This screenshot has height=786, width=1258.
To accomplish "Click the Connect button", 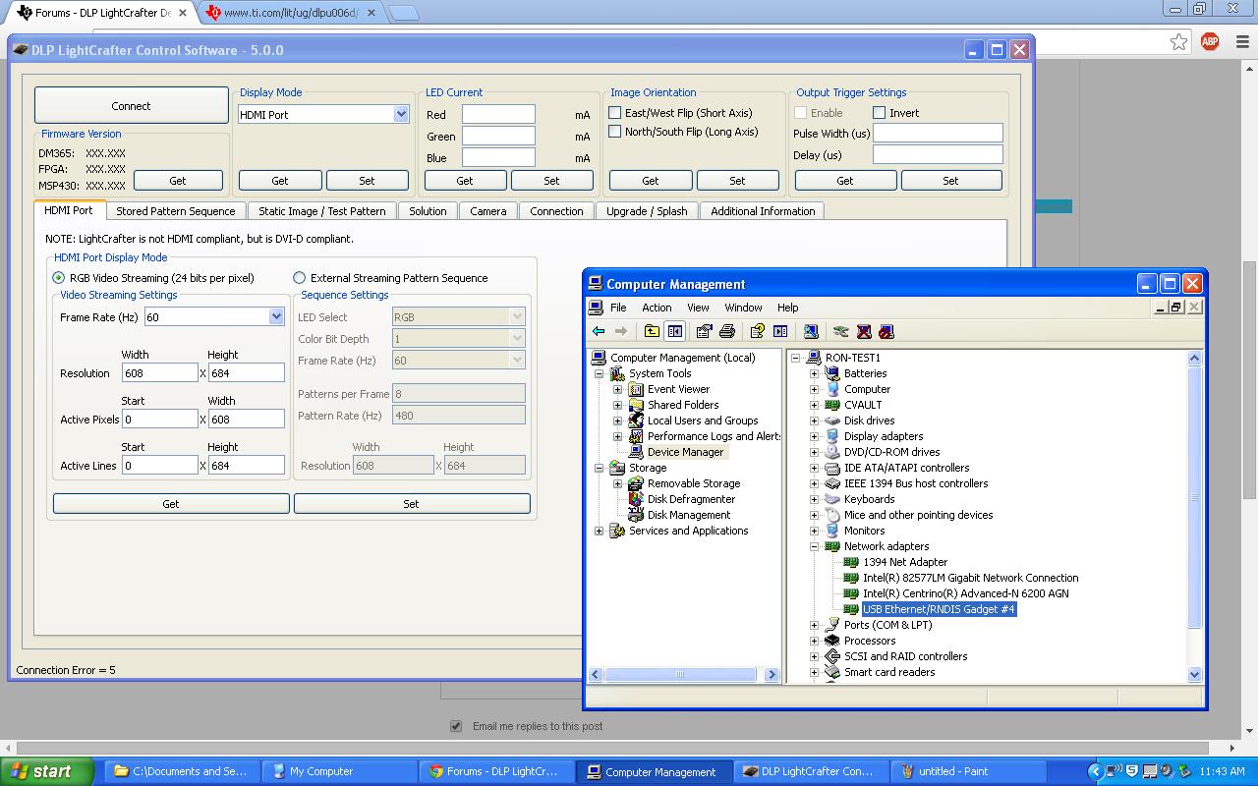I will (131, 106).
